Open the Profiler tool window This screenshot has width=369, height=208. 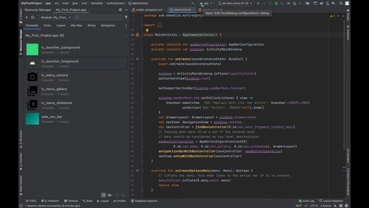tap(119, 201)
